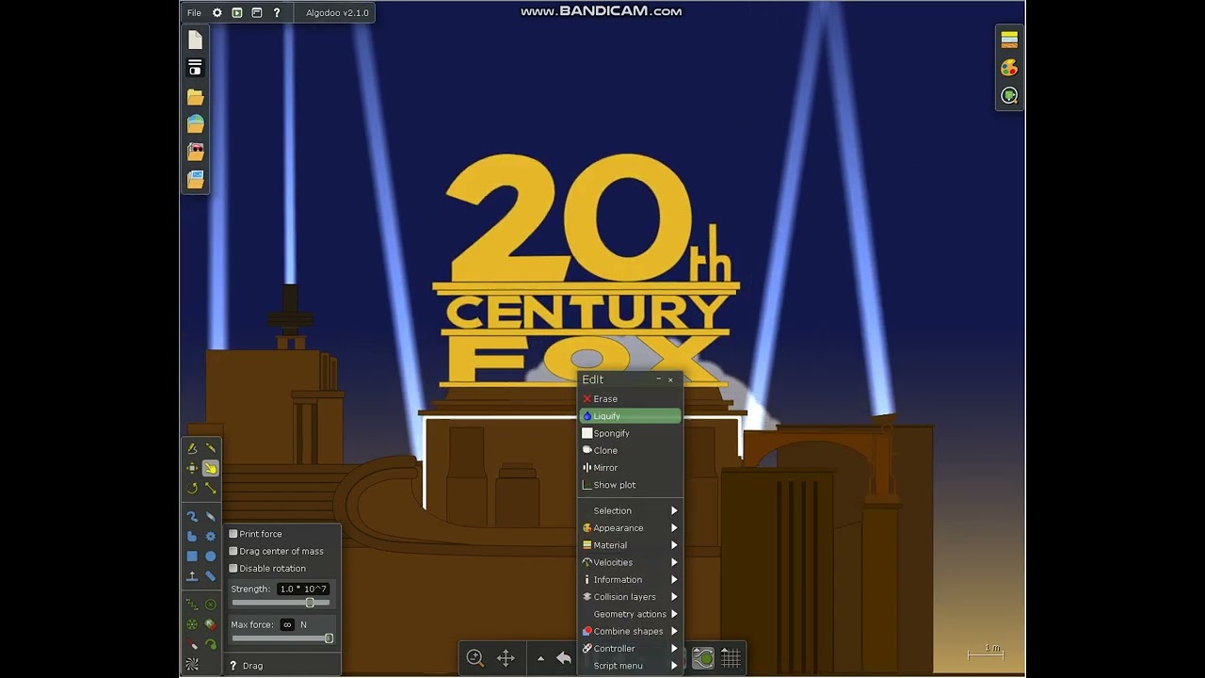Viewport: 1205px width, 678px height.
Task: Open the Algobox folder with the landscape icon
Action: tap(195, 123)
